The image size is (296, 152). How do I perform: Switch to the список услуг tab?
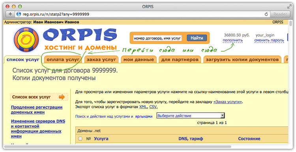[23, 59]
